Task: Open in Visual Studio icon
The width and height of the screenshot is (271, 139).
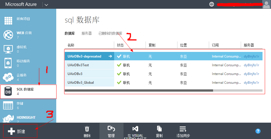Action: [x=135, y=129]
